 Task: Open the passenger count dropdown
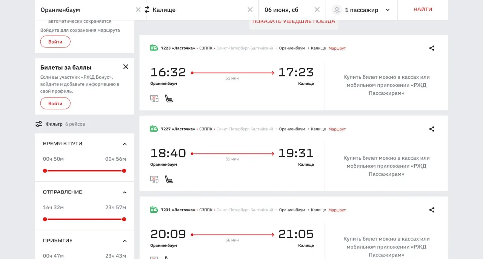388,10
